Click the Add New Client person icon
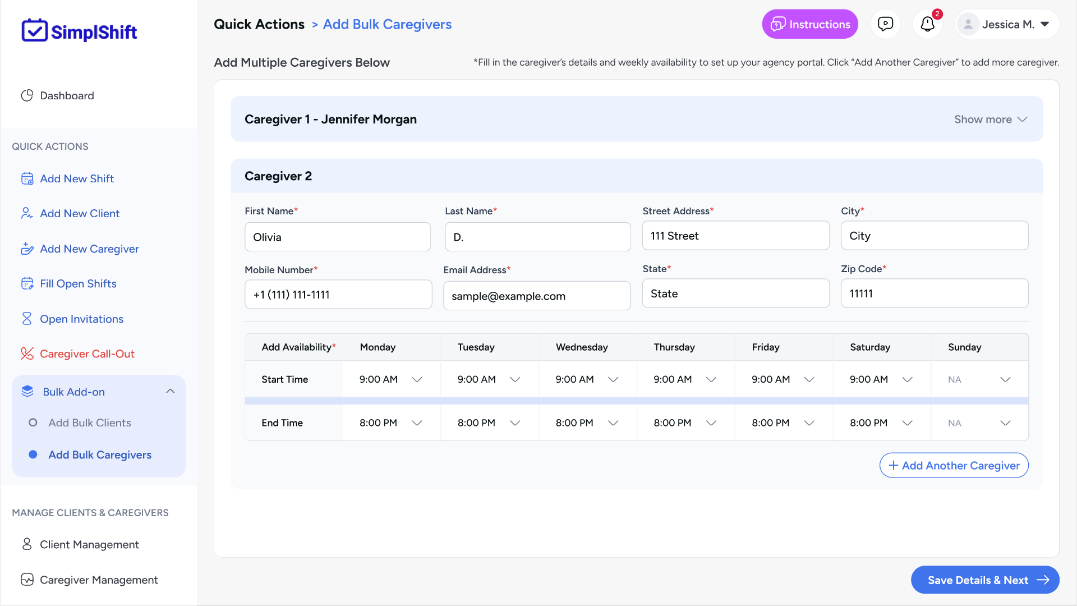 coord(26,213)
